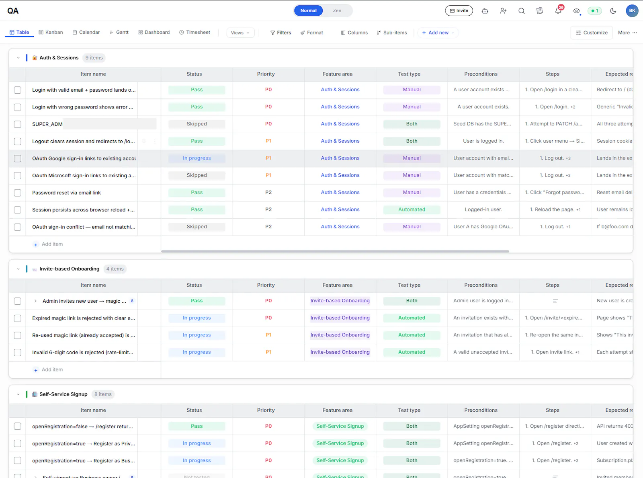
Task: Switch to the Kanban tab
Action: tap(51, 32)
